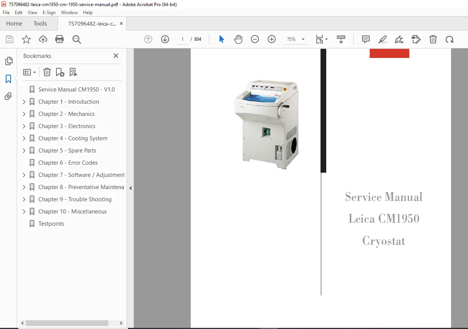Expand Chapter 4 - Cooling System bookmark
Viewport: 468px width, 329px height.
[24, 138]
